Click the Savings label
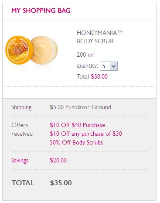 click(x=20, y=161)
